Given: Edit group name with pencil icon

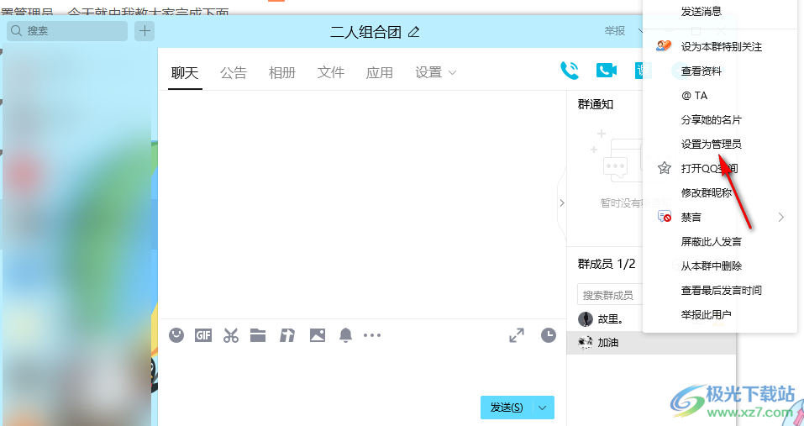Looking at the screenshot, I should pos(414,32).
